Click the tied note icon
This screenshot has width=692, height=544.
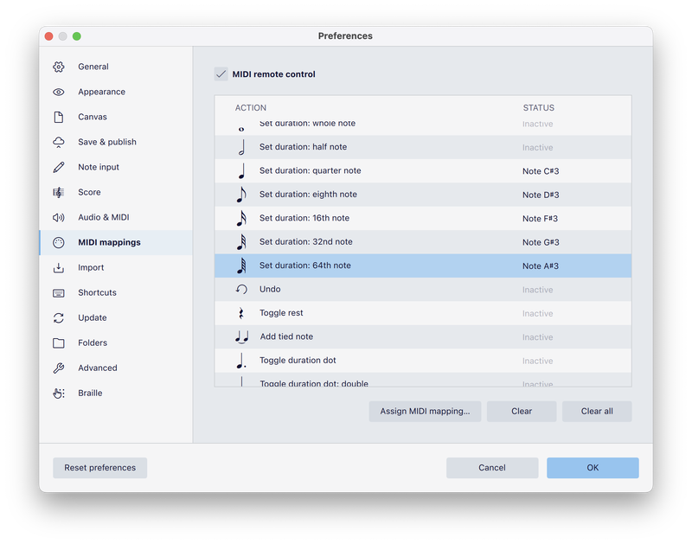pyautogui.click(x=242, y=337)
